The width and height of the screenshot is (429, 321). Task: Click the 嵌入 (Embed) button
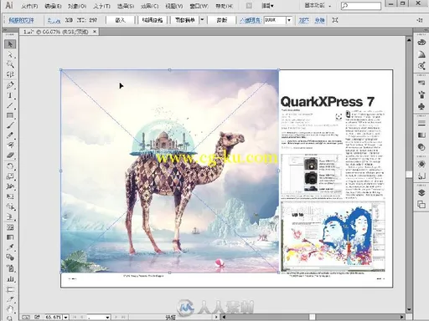[x=121, y=20]
